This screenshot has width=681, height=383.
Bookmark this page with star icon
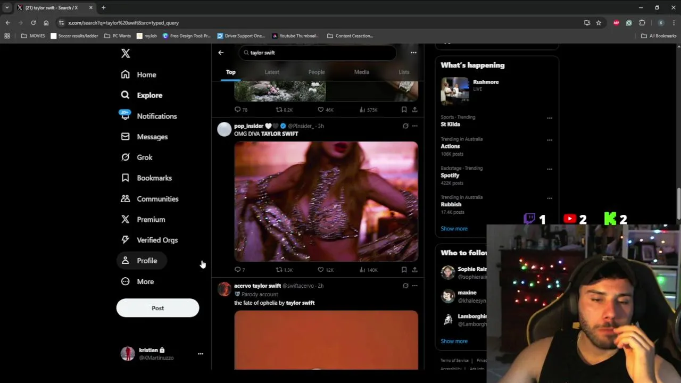599,23
